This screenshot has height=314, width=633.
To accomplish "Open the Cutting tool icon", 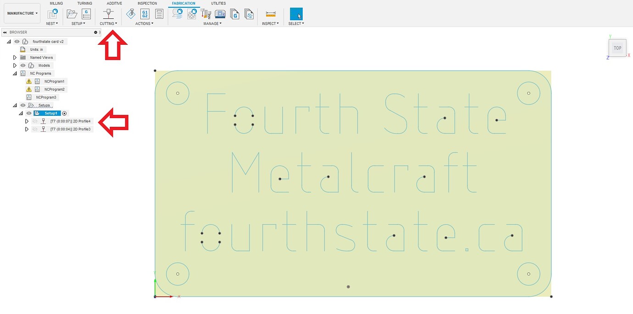I will click(x=108, y=14).
